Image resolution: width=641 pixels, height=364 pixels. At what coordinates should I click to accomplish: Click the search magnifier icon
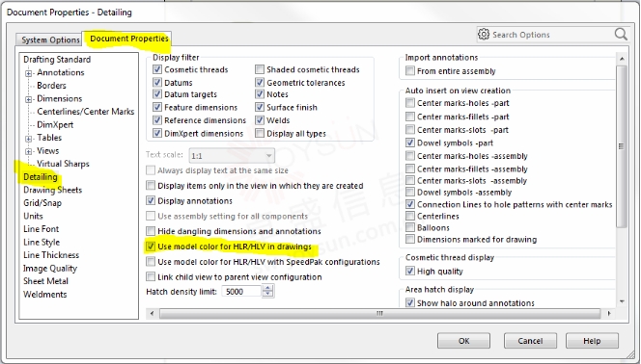[x=621, y=35]
